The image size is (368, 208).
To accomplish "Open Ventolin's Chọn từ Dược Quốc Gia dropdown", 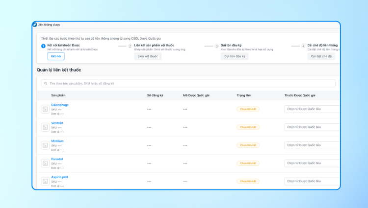I will [312, 127].
